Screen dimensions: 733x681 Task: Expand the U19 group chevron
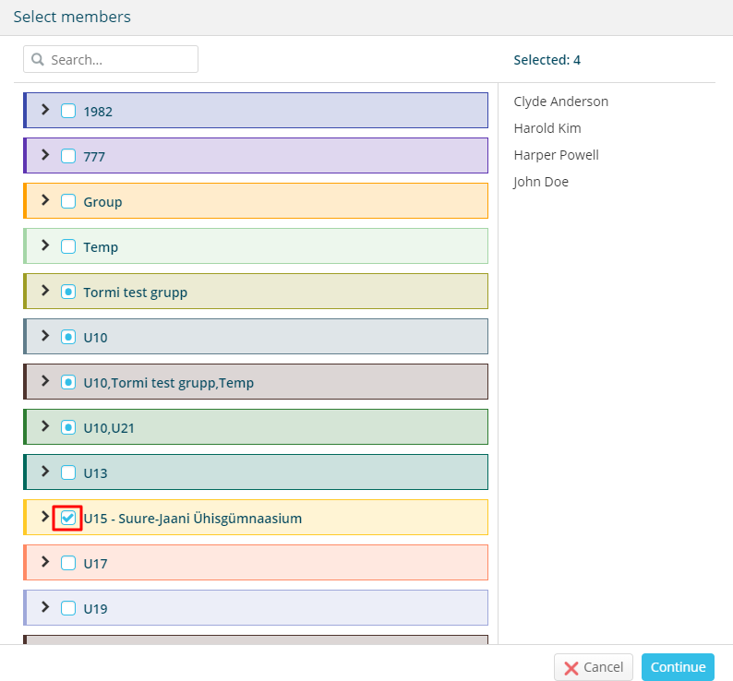[45, 606]
